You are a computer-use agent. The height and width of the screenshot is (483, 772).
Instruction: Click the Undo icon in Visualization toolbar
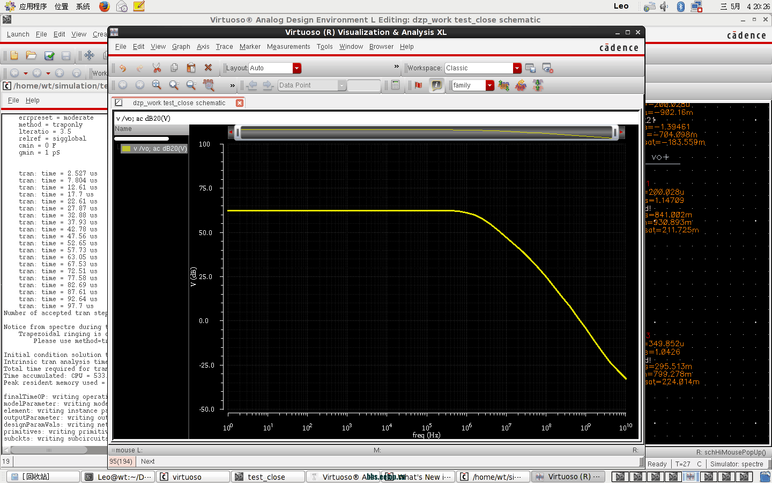click(123, 68)
